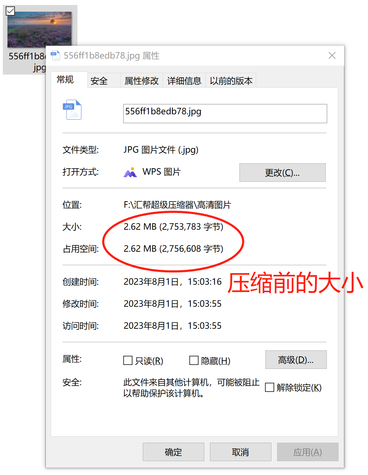This screenshot has width=368, height=475.
Task: Switch to the 常规 tab
Action: pyautogui.click(x=69, y=80)
